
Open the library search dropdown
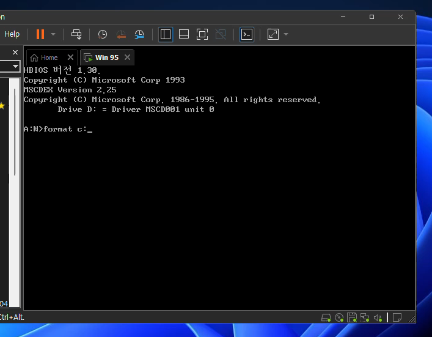click(x=15, y=66)
